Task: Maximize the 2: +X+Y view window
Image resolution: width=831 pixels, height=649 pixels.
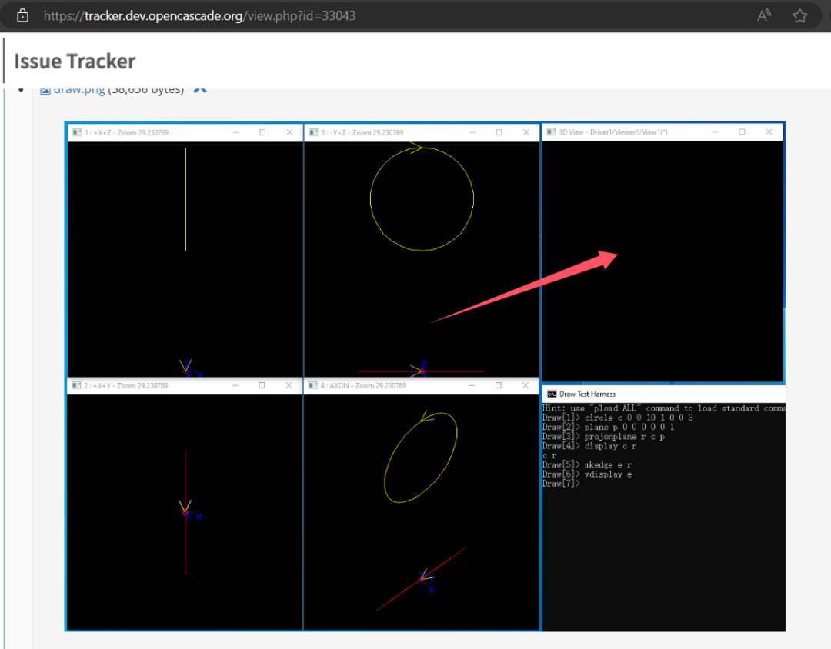Action: tap(262, 385)
